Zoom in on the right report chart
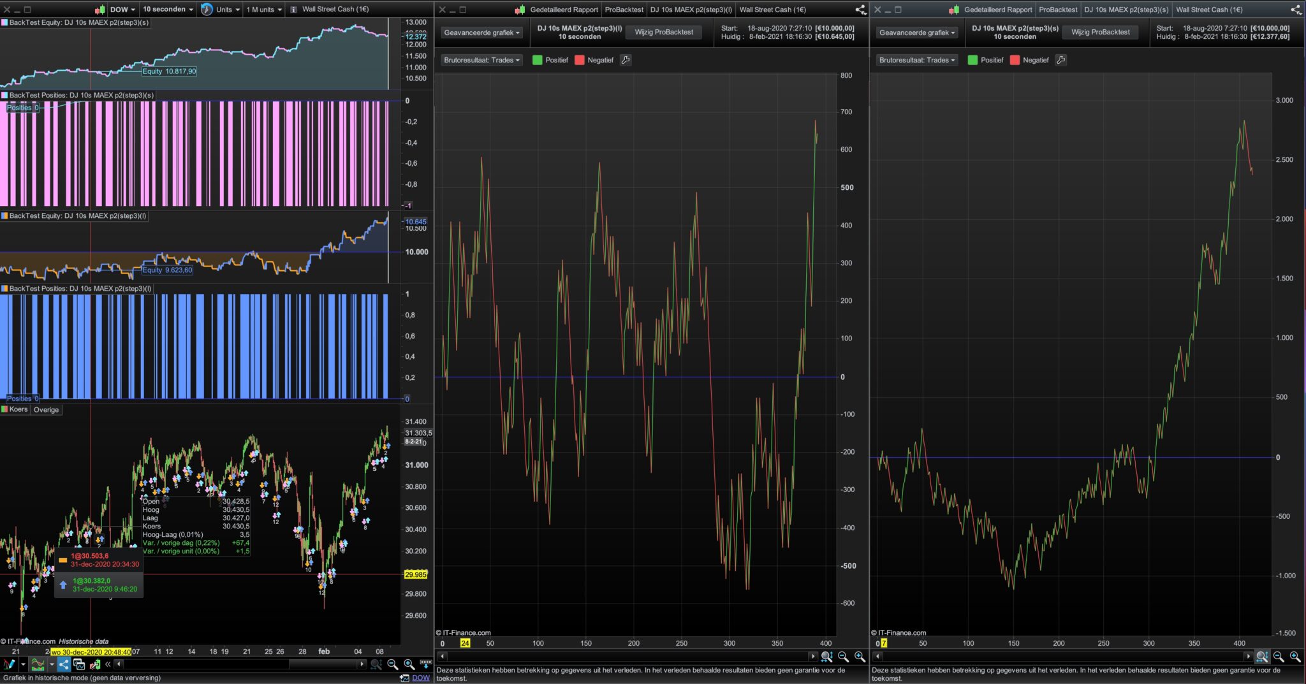1306x684 pixels. coord(1295,657)
